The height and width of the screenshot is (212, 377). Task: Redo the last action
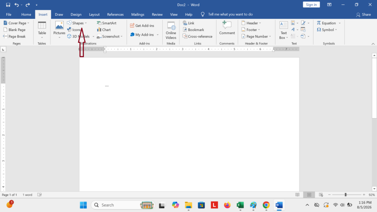coord(28,4)
